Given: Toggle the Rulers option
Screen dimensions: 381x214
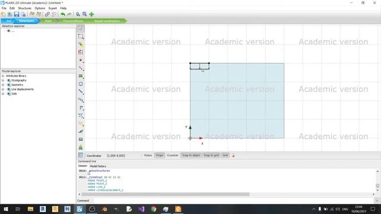Looking at the screenshot, I should pyautogui.click(x=148, y=155).
